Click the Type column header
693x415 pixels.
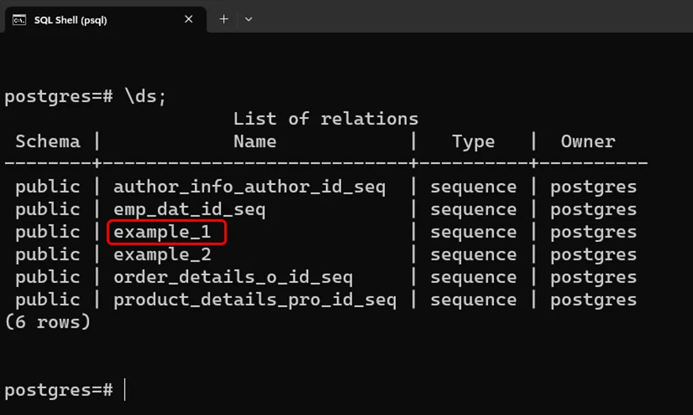473,141
